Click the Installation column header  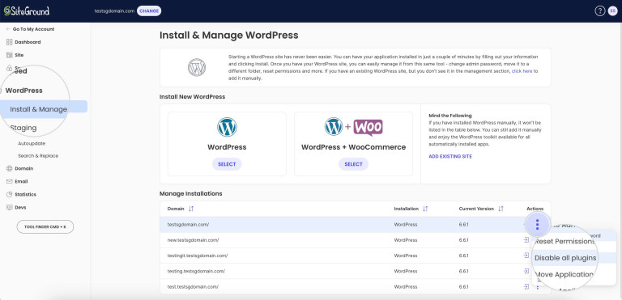pyautogui.click(x=407, y=209)
